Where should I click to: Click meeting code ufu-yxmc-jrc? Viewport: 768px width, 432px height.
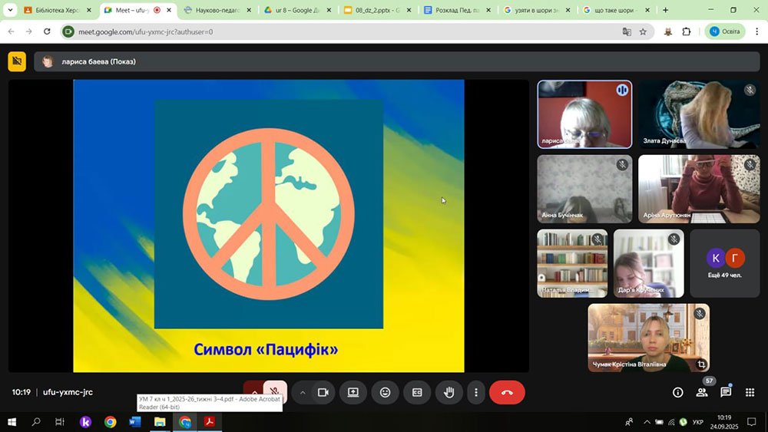click(x=68, y=392)
